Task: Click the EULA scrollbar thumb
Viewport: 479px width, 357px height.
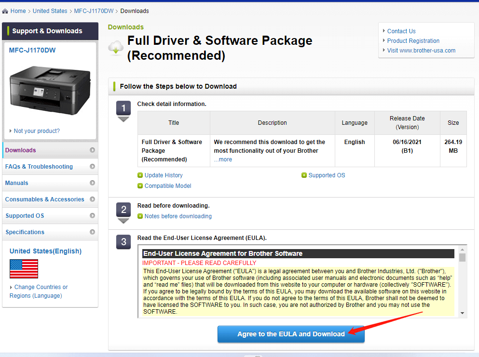Action: (463, 258)
